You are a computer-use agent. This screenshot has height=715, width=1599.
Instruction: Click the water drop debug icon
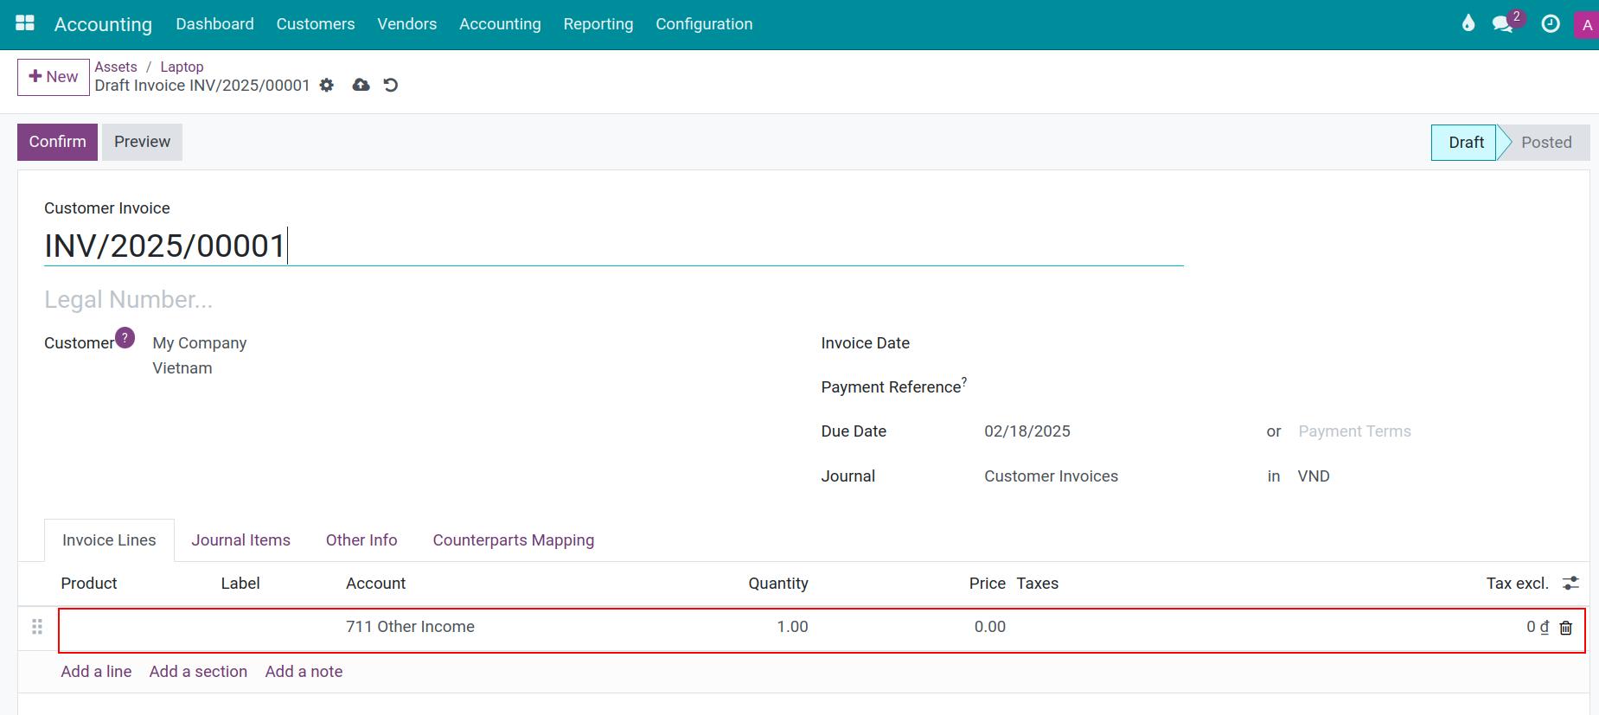(x=1468, y=23)
